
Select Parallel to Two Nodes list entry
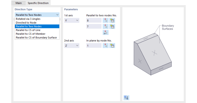tap(37, 26)
